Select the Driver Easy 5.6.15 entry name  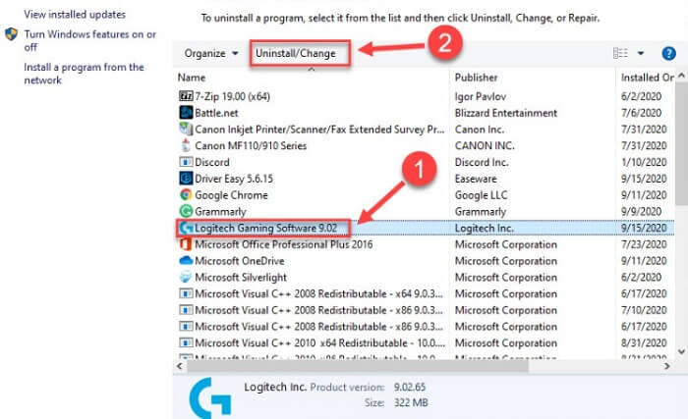click(x=234, y=179)
